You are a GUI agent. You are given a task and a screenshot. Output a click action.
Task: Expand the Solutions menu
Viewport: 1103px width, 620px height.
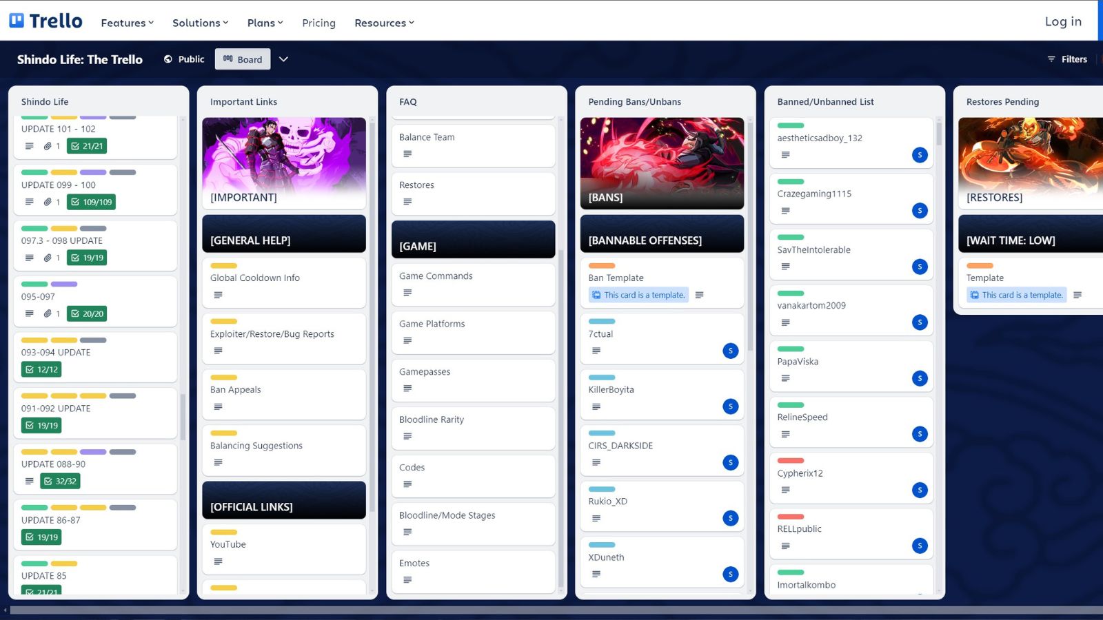(200, 23)
